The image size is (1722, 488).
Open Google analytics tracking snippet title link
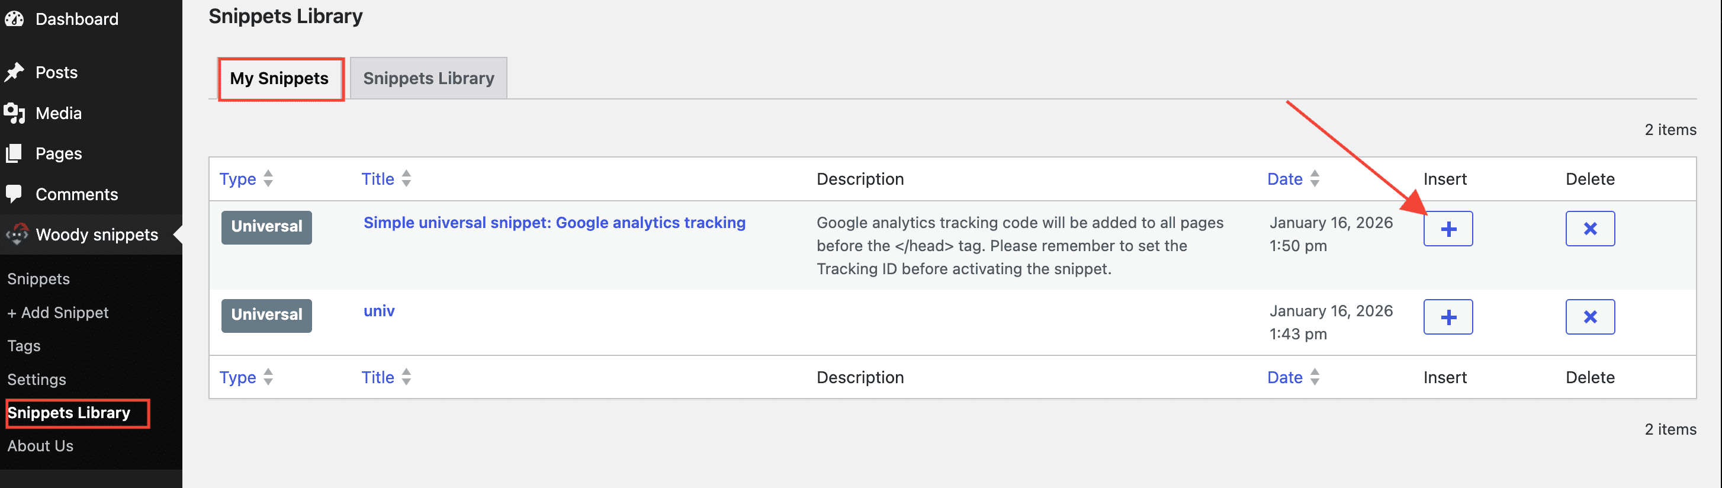tap(554, 223)
